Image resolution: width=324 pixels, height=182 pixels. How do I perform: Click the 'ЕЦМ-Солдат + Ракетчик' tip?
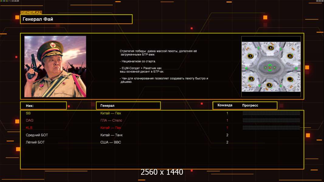pos(142,70)
